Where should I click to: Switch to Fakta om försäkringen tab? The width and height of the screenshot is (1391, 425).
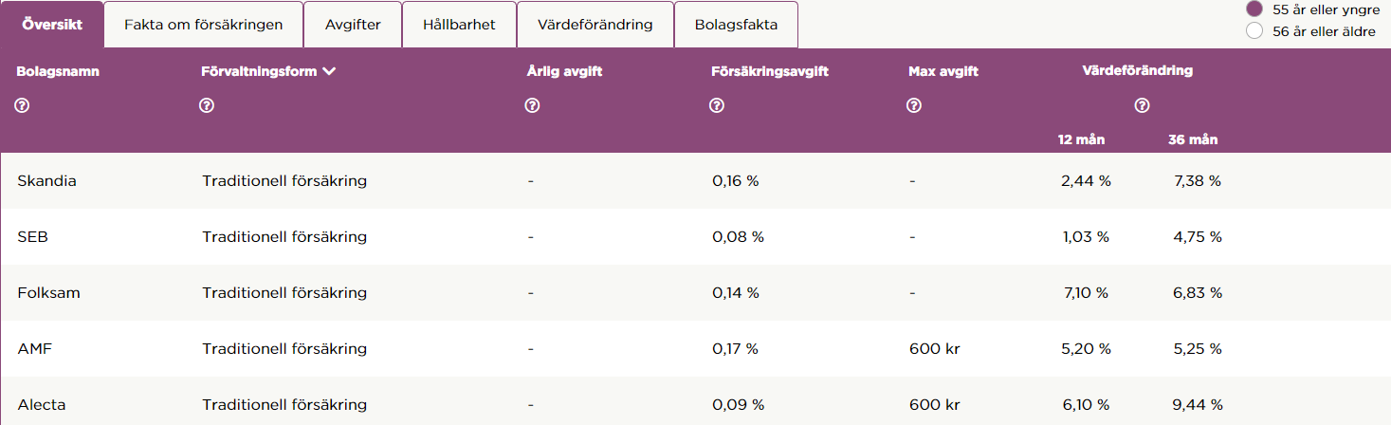pos(203,25)
